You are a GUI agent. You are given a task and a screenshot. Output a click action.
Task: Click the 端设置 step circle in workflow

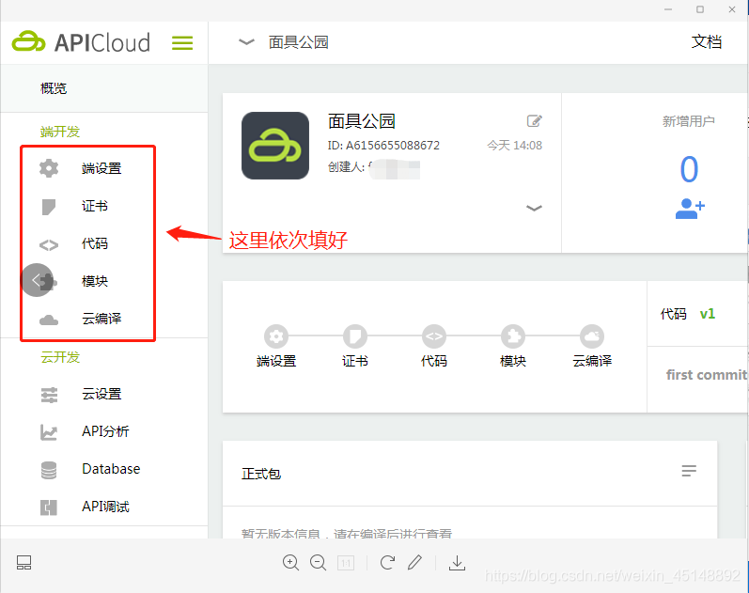click(276, 336)
